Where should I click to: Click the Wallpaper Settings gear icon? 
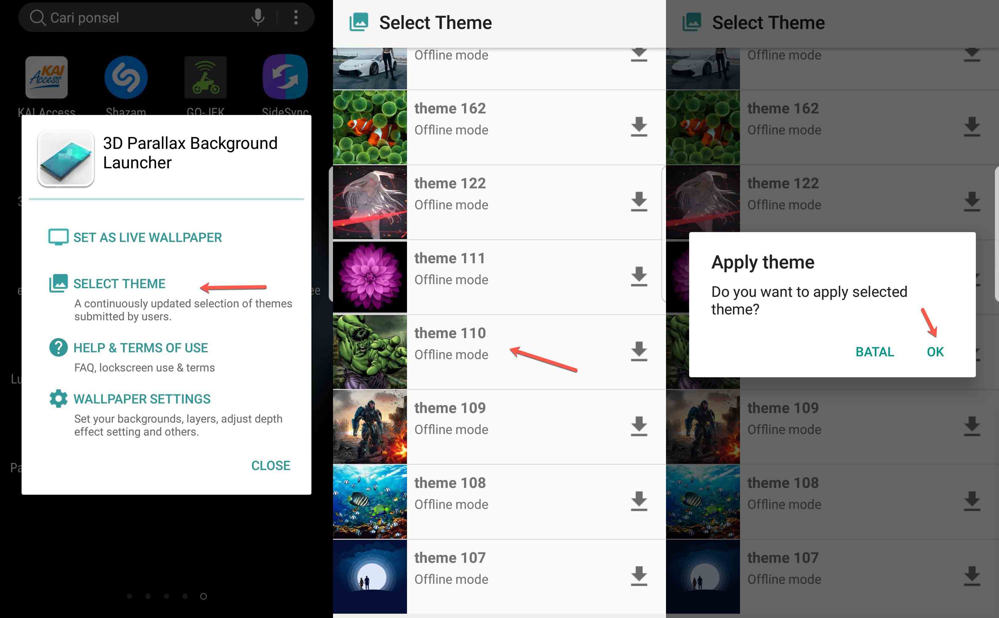(x=56, y=398)
